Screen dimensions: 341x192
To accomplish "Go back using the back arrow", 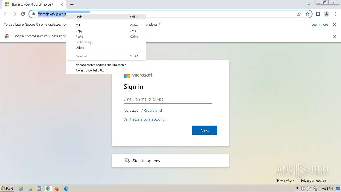I will [6, 14].
